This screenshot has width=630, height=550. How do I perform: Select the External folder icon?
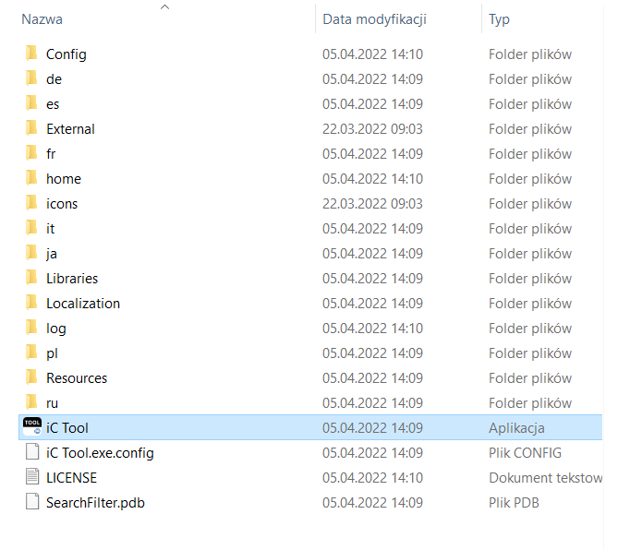31,128
